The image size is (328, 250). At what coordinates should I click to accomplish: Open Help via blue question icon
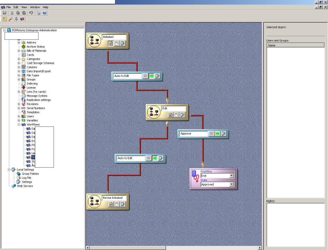(44, 13)
